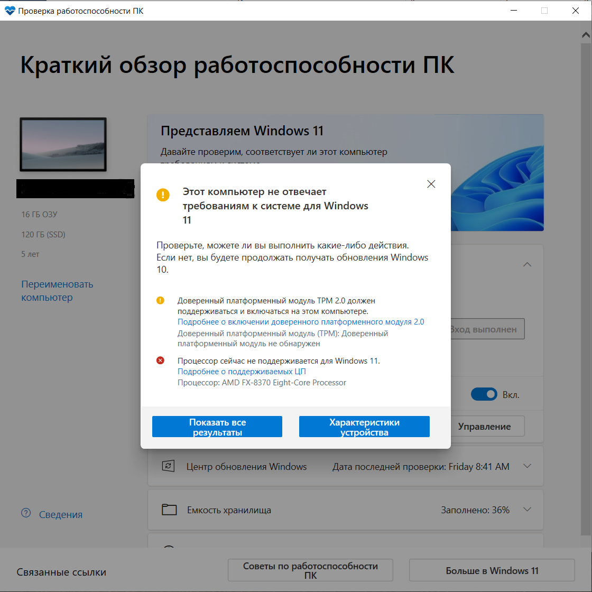The width and height of the screenshot is (592, 592).
Task: Click text Процессор: AMD FX-8370 Eight-Core Processor
Action: pyautogui.click(x=262, y=383)
